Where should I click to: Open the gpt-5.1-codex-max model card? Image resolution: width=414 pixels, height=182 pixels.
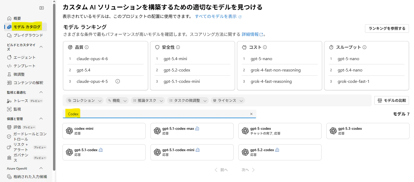tap(192, 131)
